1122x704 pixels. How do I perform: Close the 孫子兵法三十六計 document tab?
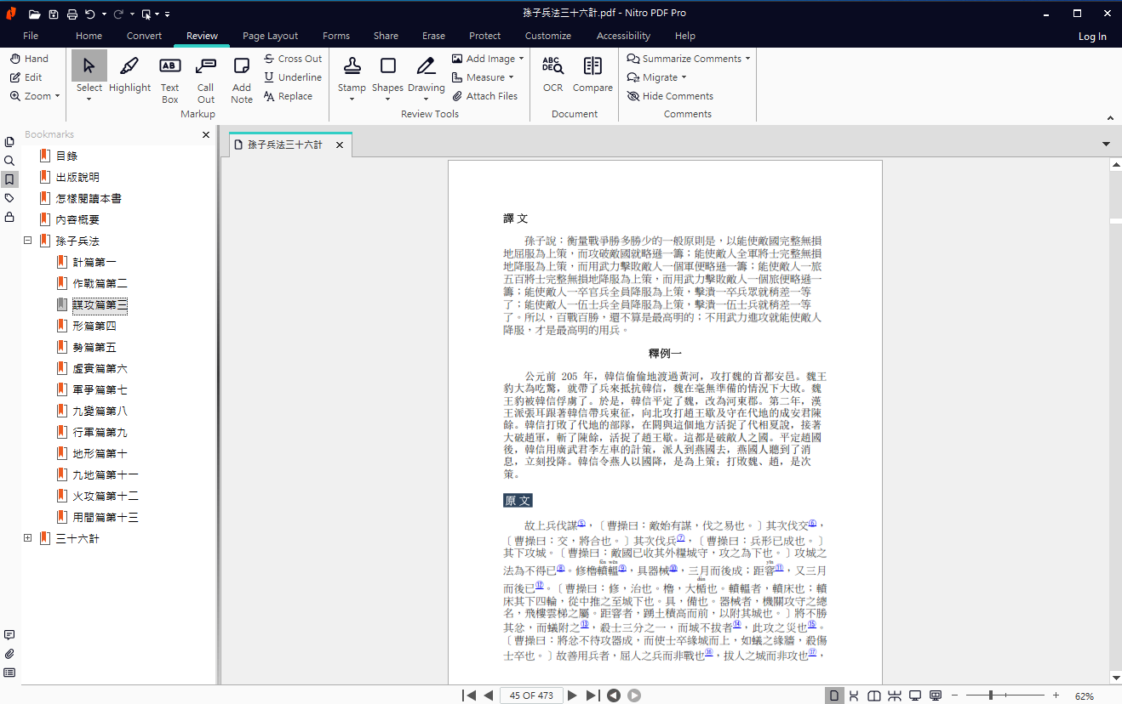339,145
